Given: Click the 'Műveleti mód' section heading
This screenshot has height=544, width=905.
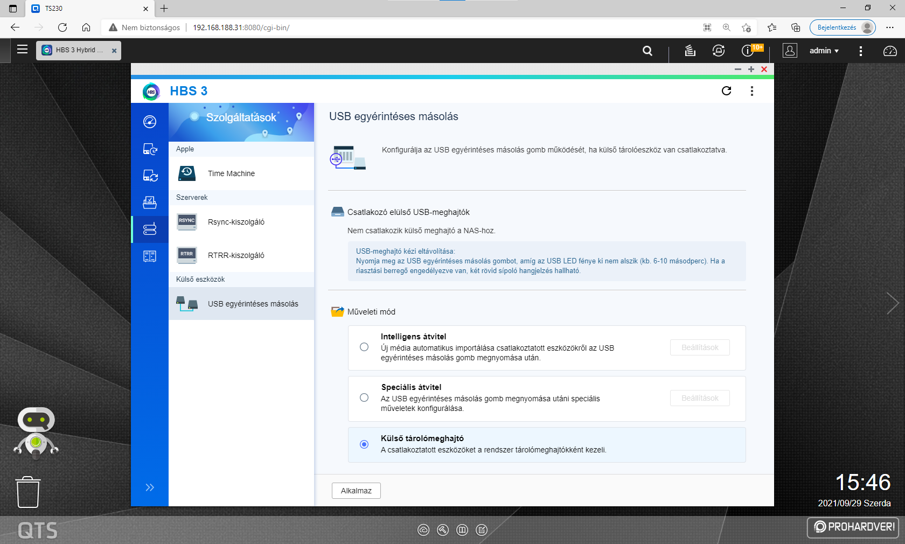Looking at the screenshot, I should (371, 312).
